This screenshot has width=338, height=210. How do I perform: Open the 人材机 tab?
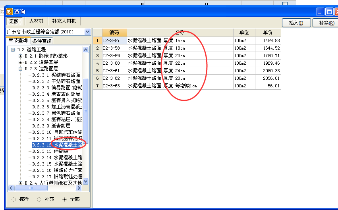coord(36,21)
